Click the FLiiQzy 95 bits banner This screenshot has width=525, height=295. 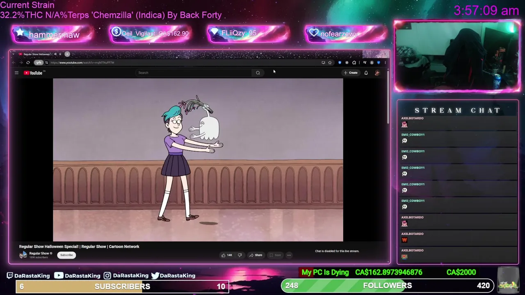(x=249, y=34)
